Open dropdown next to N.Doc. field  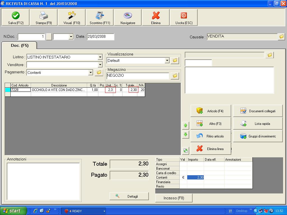[71, 37]
